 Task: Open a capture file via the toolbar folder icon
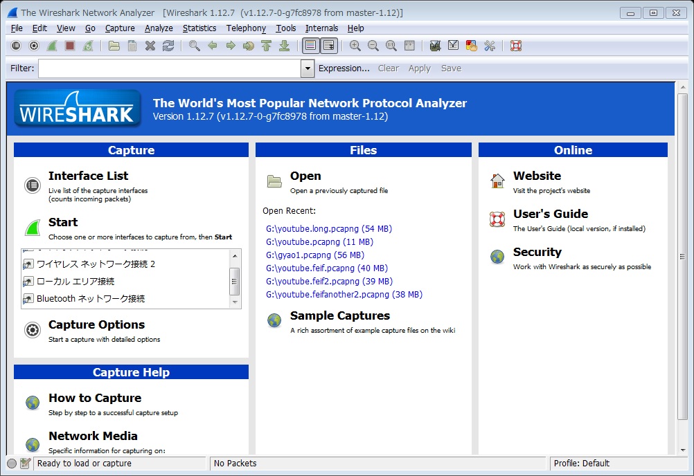tap(114, 46)
